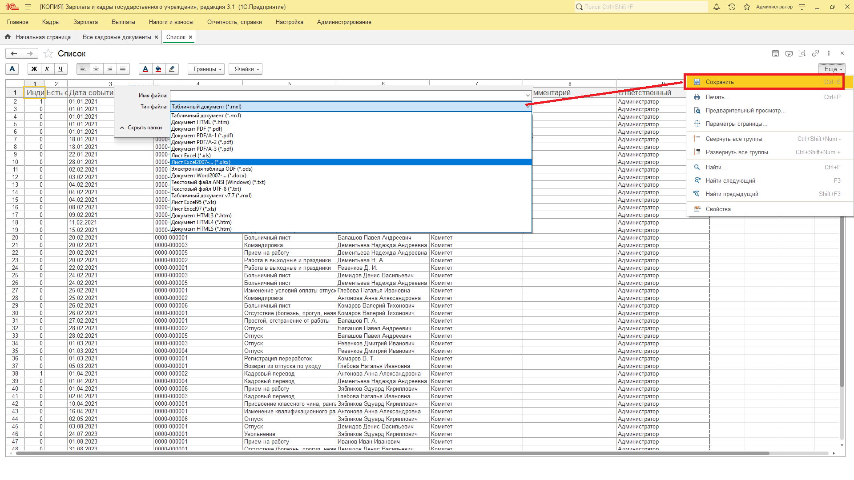
Task: Choose Документ PDF (*.pdf) file type
Action: pyautogui.click(x=350, y=129)
